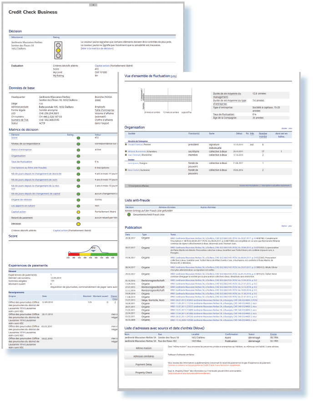Click green dot for changement de domicile row

[78, 174]
